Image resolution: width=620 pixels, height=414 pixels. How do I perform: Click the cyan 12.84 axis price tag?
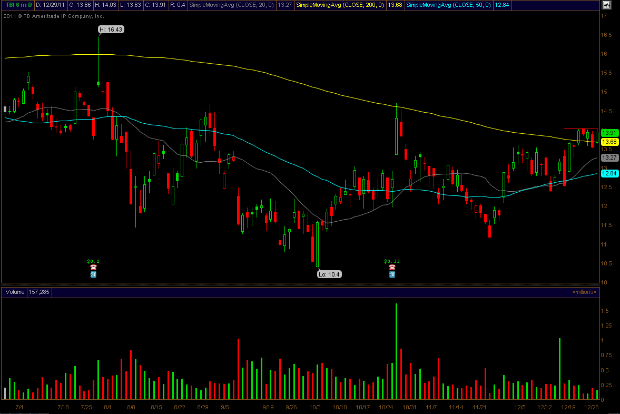click(609, 173)
